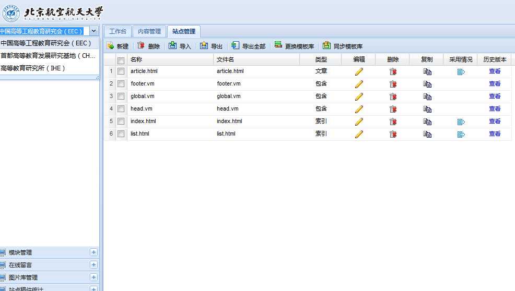Choose 首都高等教育发展研究基地 from the list
Image resolution: width=515 pixels, height=291 pixels.
[49, 56]
